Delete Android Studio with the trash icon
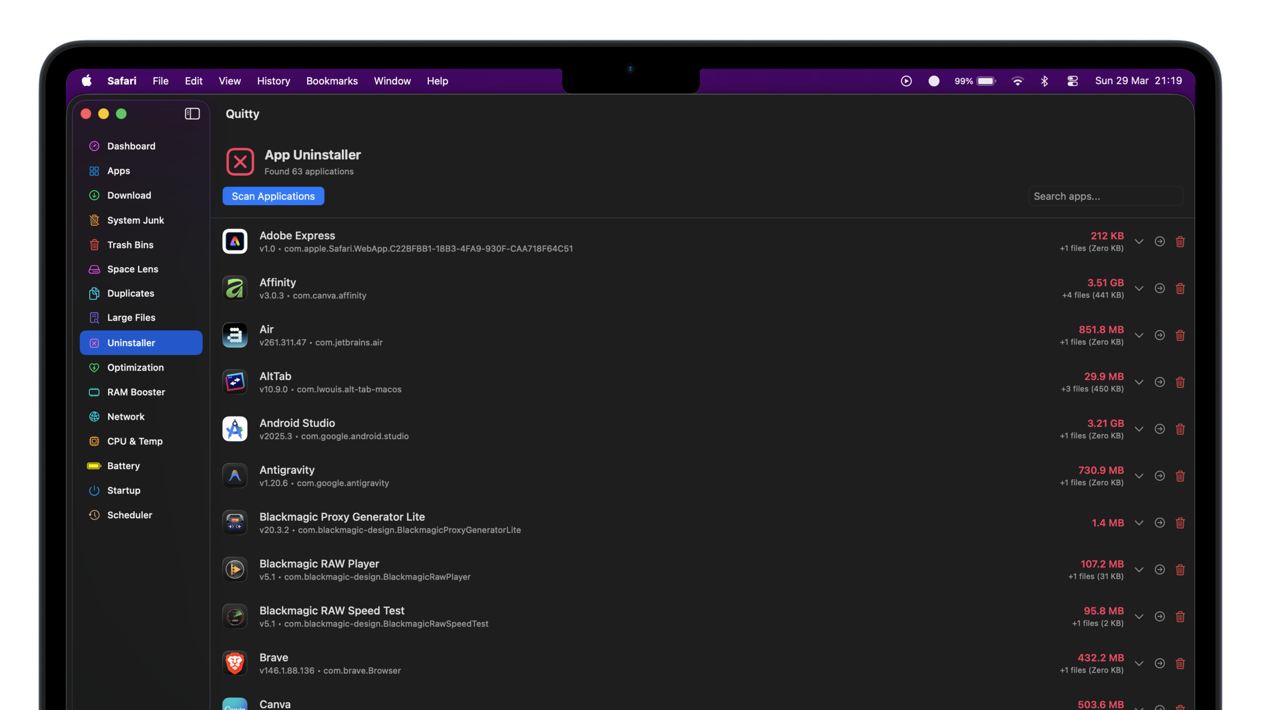The image size is (1262, 710). pyautogui.click(x=1180, y=429)
